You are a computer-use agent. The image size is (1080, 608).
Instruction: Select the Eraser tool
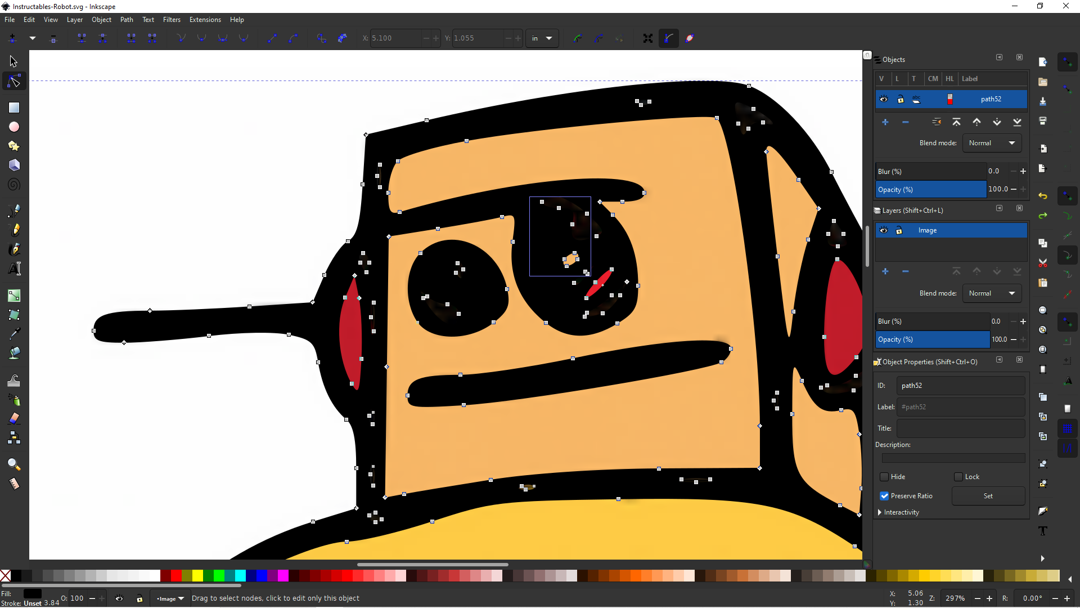[x=14, y=418]
